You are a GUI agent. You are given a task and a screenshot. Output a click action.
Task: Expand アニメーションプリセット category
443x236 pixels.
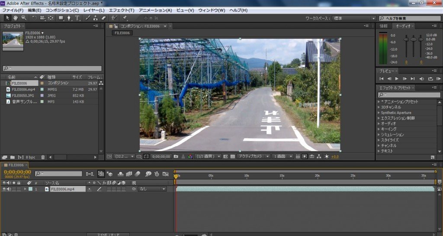click(x=379, y=102)
